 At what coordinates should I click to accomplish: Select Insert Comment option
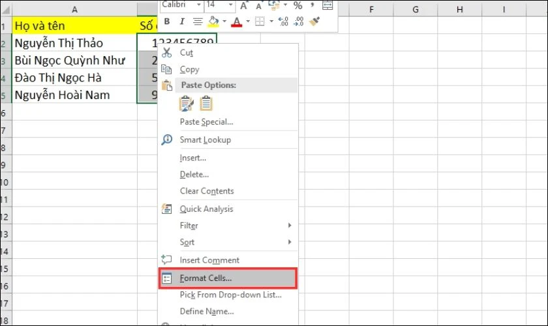(x=228, y=260)
